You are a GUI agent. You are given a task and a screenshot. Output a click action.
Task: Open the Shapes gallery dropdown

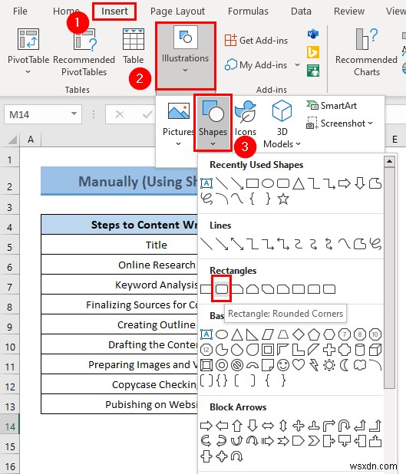tap(213, 123)
